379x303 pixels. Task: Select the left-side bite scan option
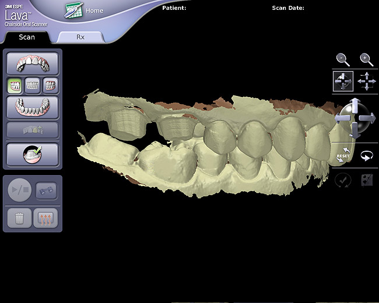pos(15,85)
